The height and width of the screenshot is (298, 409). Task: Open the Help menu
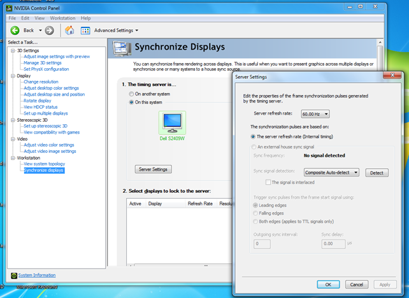coord(86,18)
